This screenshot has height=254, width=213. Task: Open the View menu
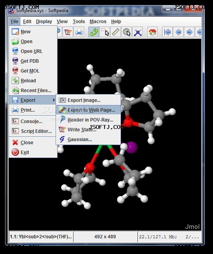(x=62, y=22)
